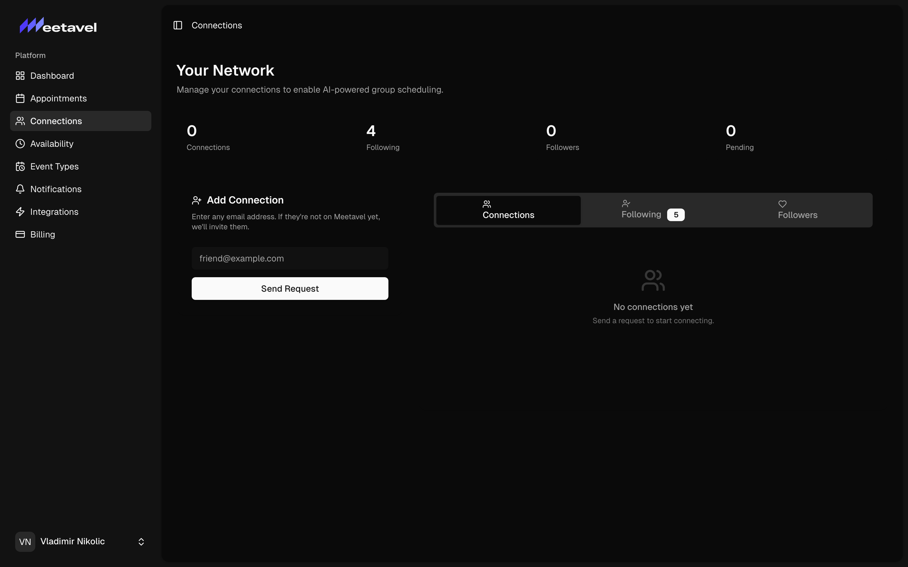The width and height of the screenshot is (908, 567).
Task: Click the Following stat showing 4
Action: click(382, 138)
